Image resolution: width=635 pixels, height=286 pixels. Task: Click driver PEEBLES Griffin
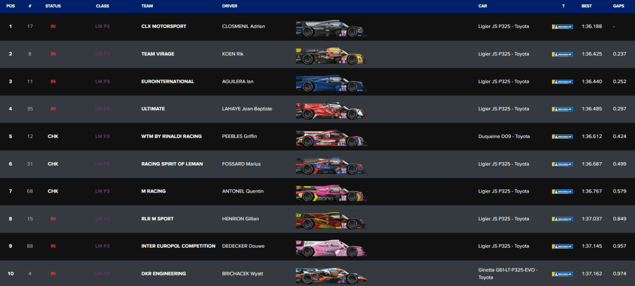click(239, 136)
